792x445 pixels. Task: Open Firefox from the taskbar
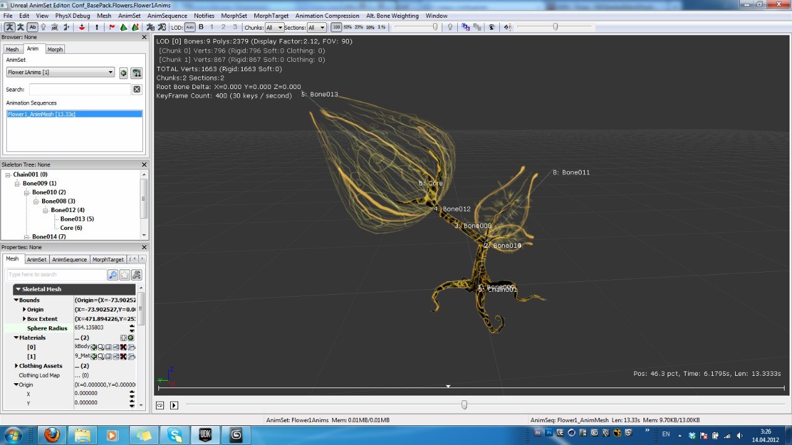coord(52,435)
